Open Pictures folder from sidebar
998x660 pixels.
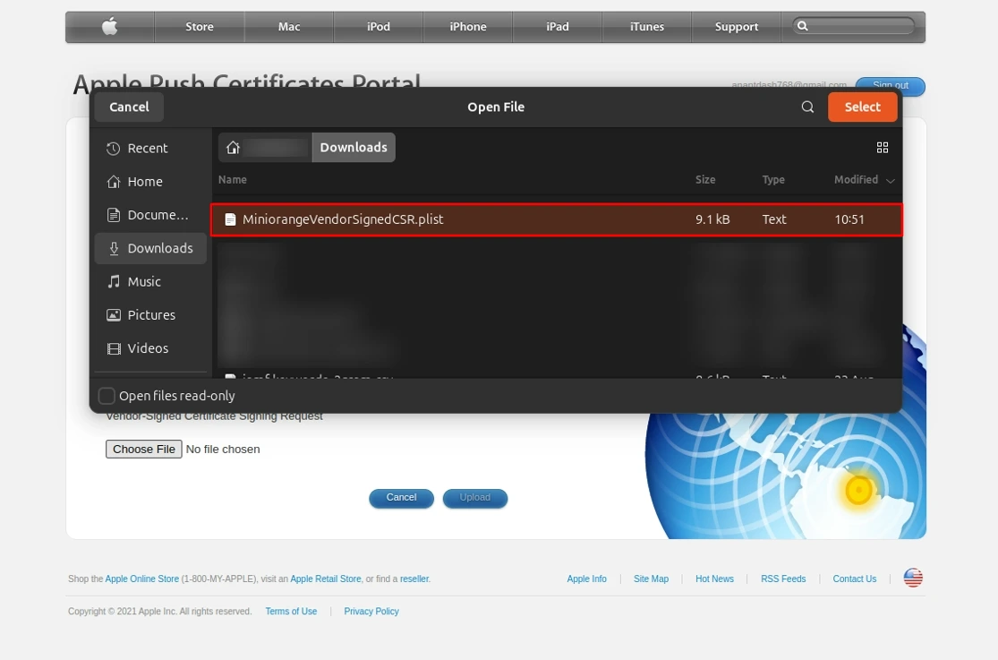click(151, 314)
